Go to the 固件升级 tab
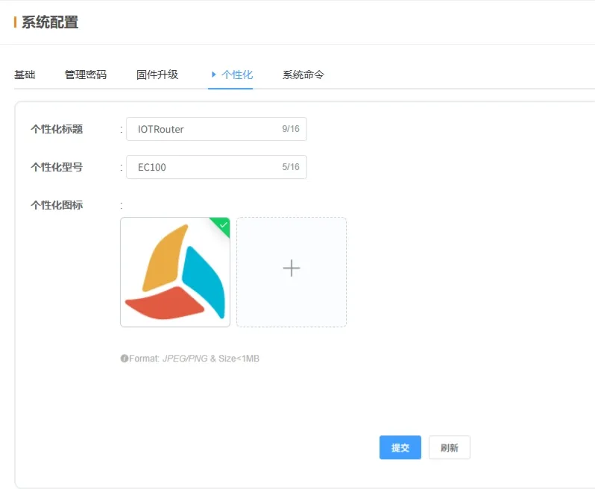This screenshot has height=489, width=595. (157, 75)
